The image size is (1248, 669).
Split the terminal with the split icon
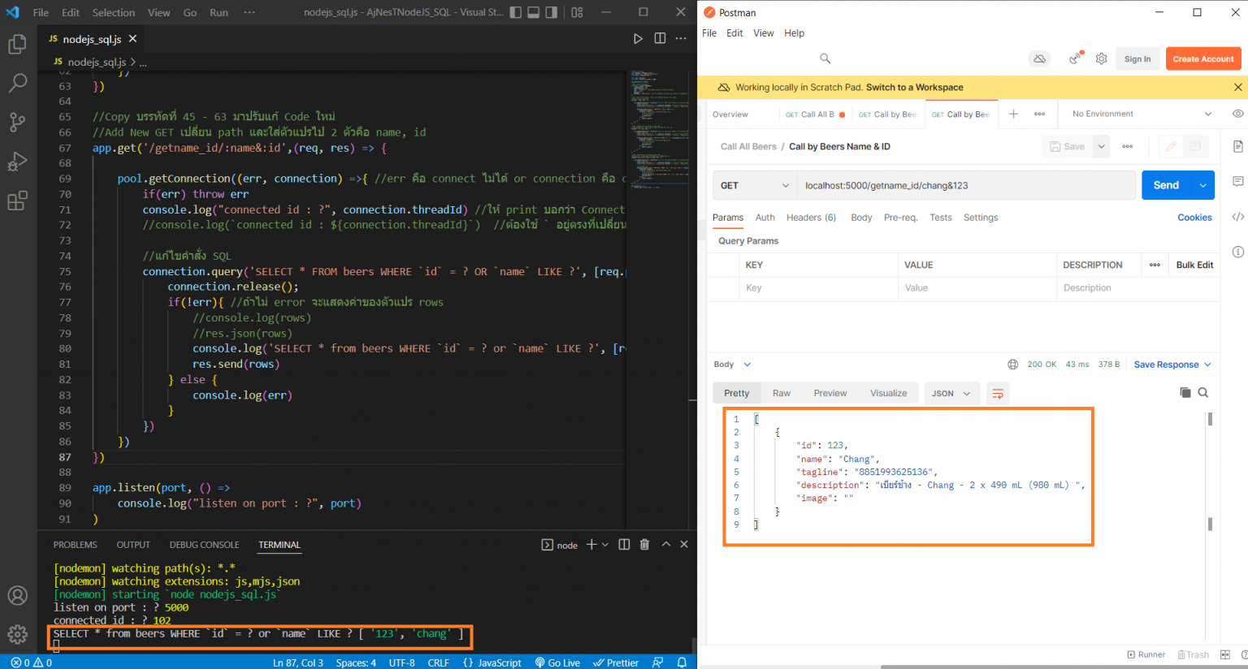click(623, 544)
